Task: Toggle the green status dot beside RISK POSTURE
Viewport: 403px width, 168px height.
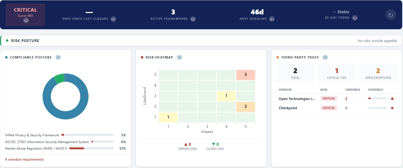Action: (x=7, y=40)
